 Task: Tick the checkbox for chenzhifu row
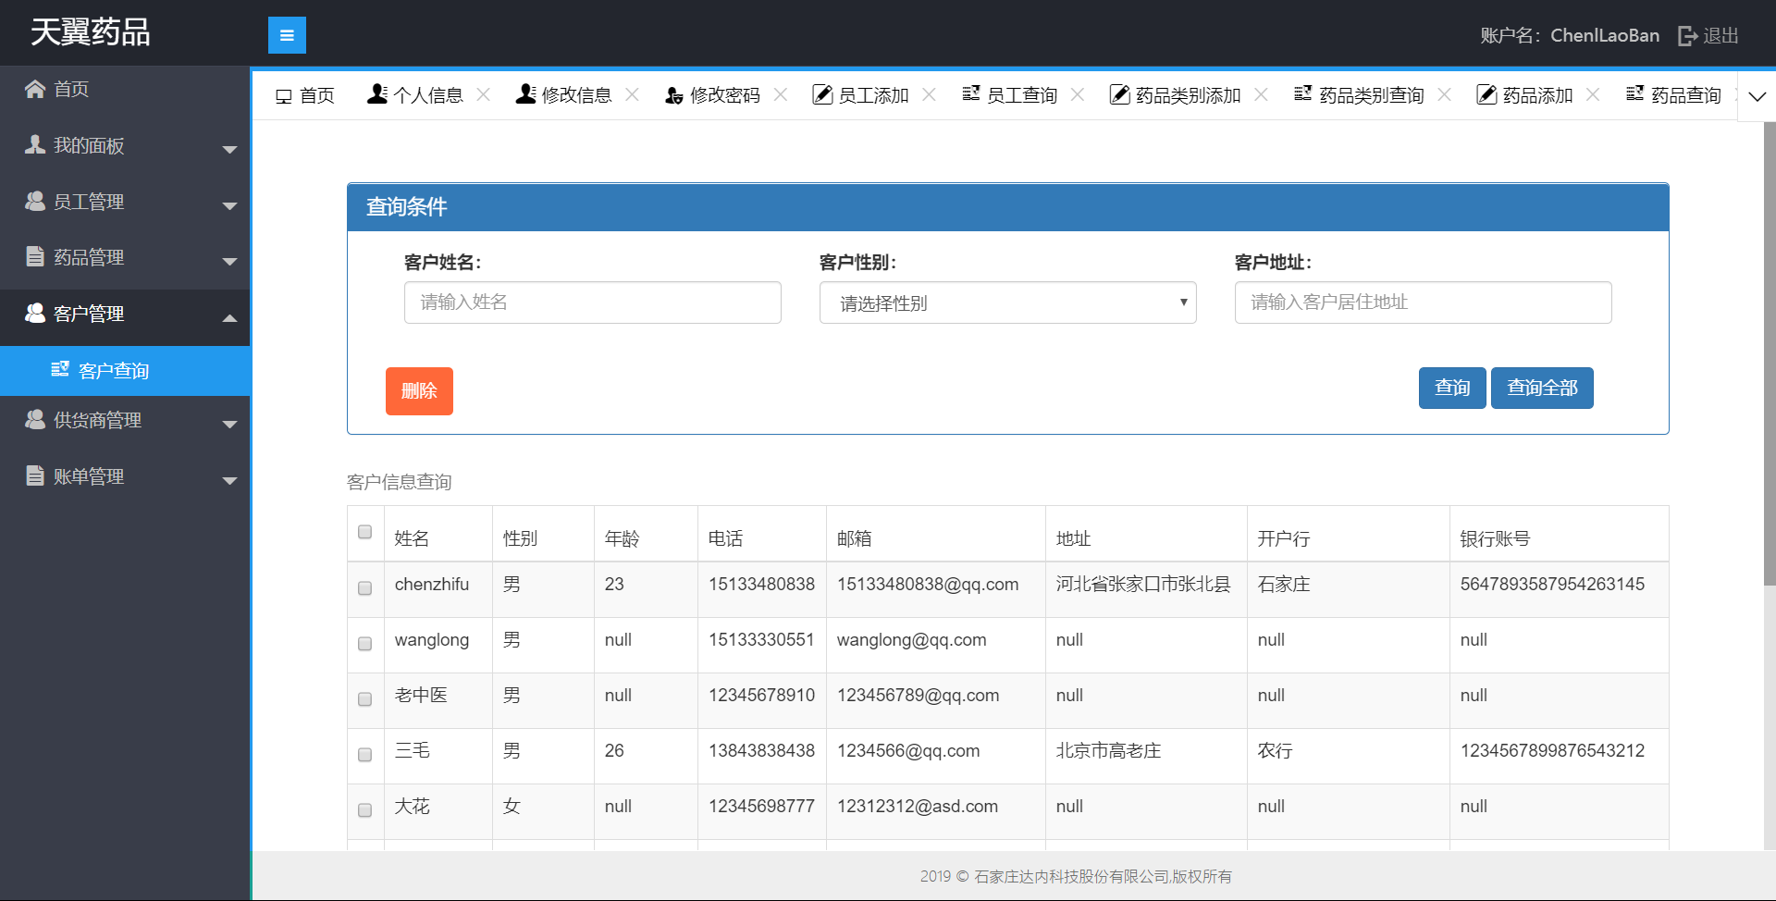click(364, 588)
